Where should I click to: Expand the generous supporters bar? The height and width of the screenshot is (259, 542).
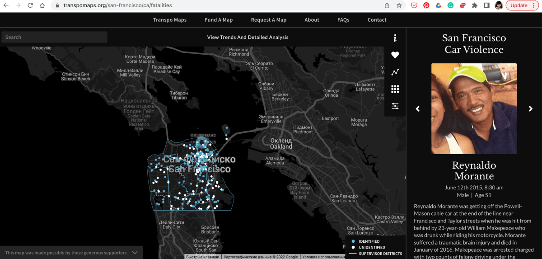135,253
